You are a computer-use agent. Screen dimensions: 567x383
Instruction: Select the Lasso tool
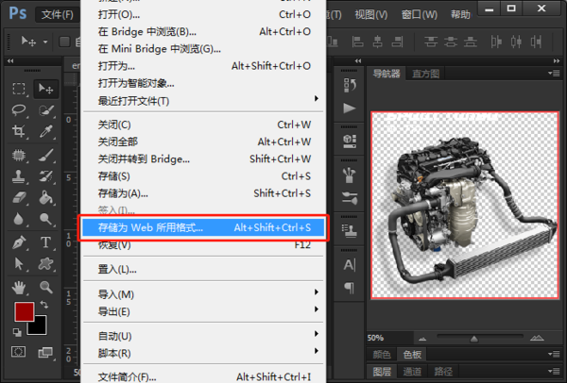click(x=19, y=110)
